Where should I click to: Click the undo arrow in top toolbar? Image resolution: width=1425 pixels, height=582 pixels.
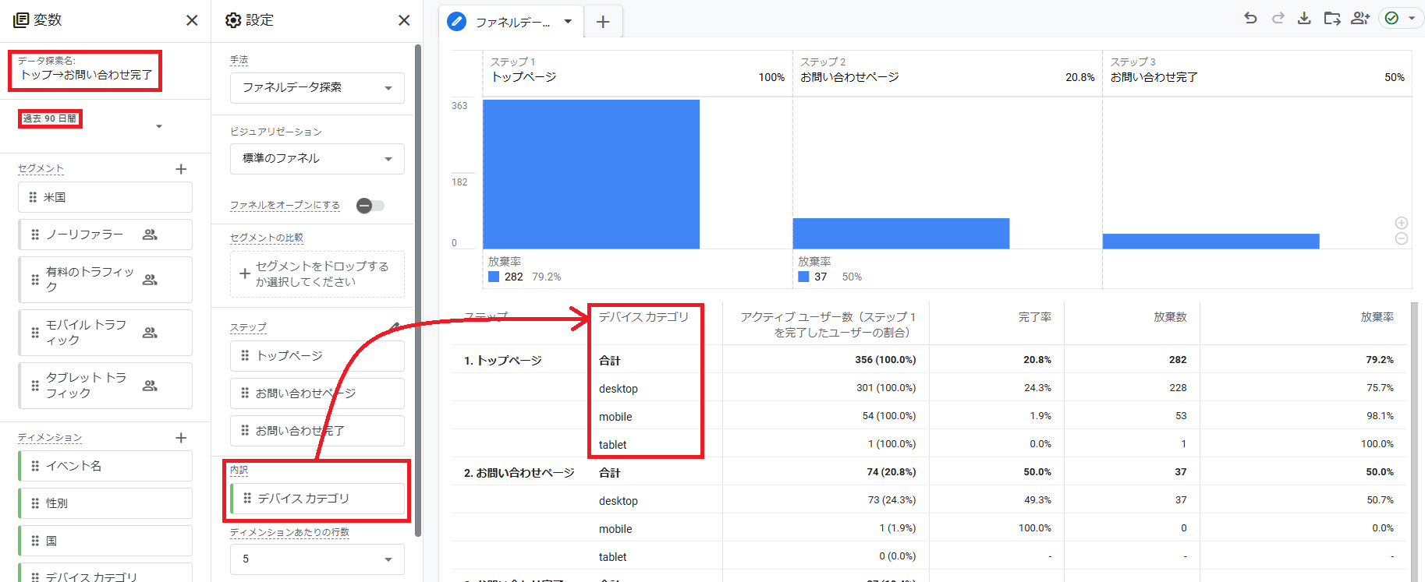coord(1250,18)
